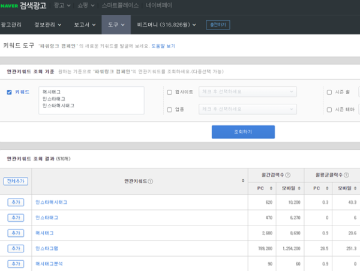Uncheck the 키워드 checkbox

pyautogui.click(x=9, y=92)
